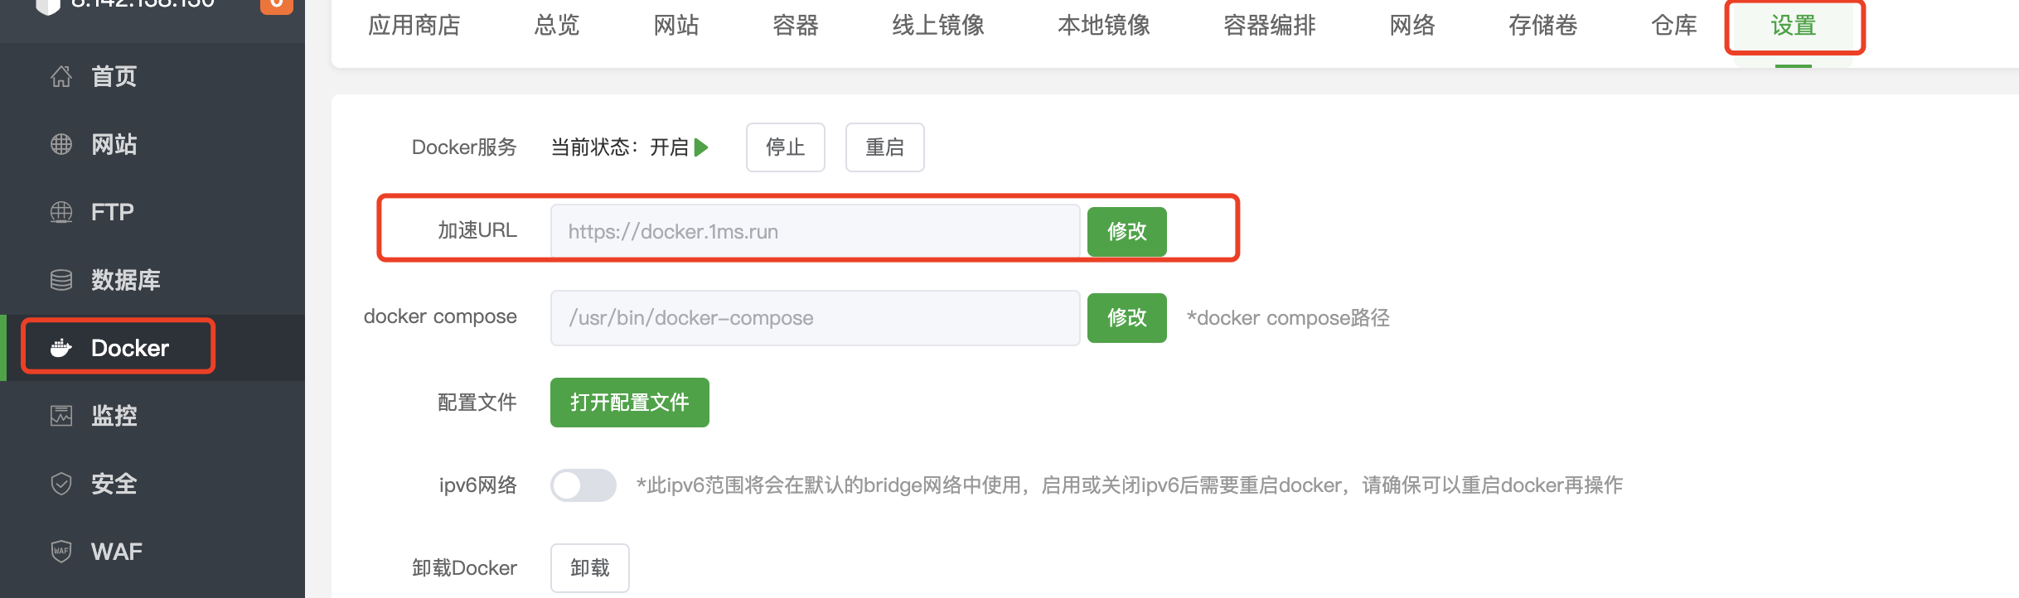The height and width of the screenshot is (598, 2019).
Task: Click the 打开配置文件 button
Action: 630,403
